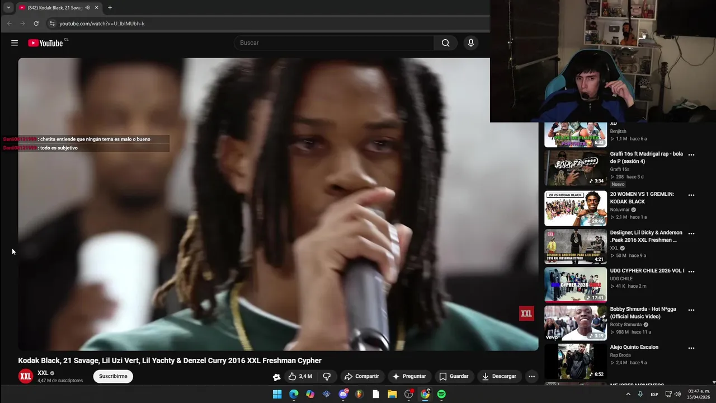Open options menu for Alejo Quinto Escalon

691,348
